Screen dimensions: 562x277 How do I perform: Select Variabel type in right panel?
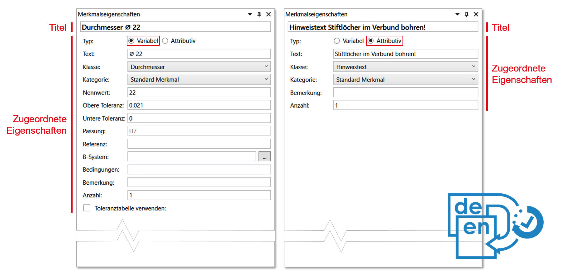[349, 41]
